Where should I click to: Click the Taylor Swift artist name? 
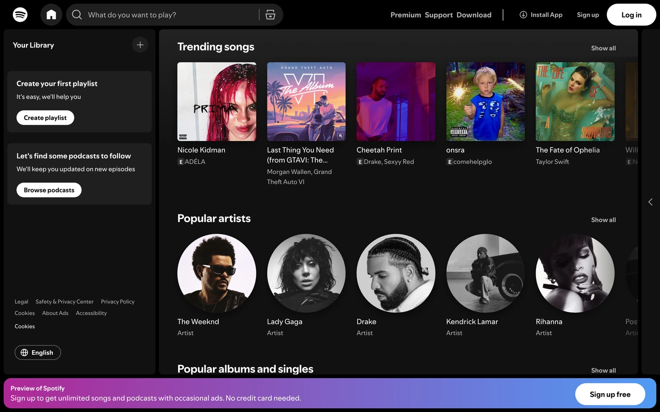(552, 162)
